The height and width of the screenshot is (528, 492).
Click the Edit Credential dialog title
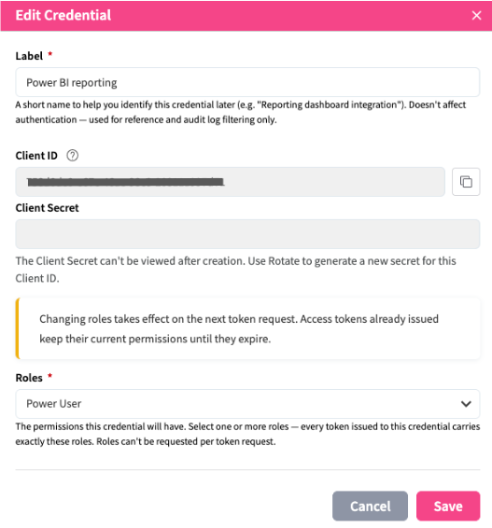[x=63, y=15]
